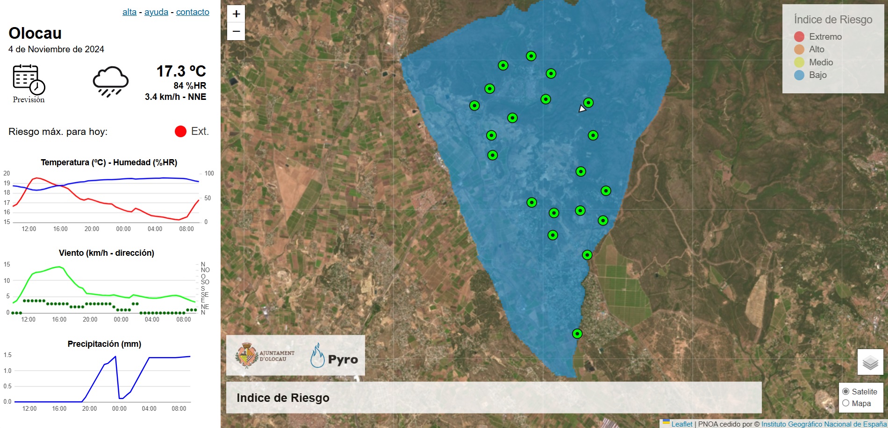
Task: Switch to the Mapa base layer
Action: coord(846,403)
